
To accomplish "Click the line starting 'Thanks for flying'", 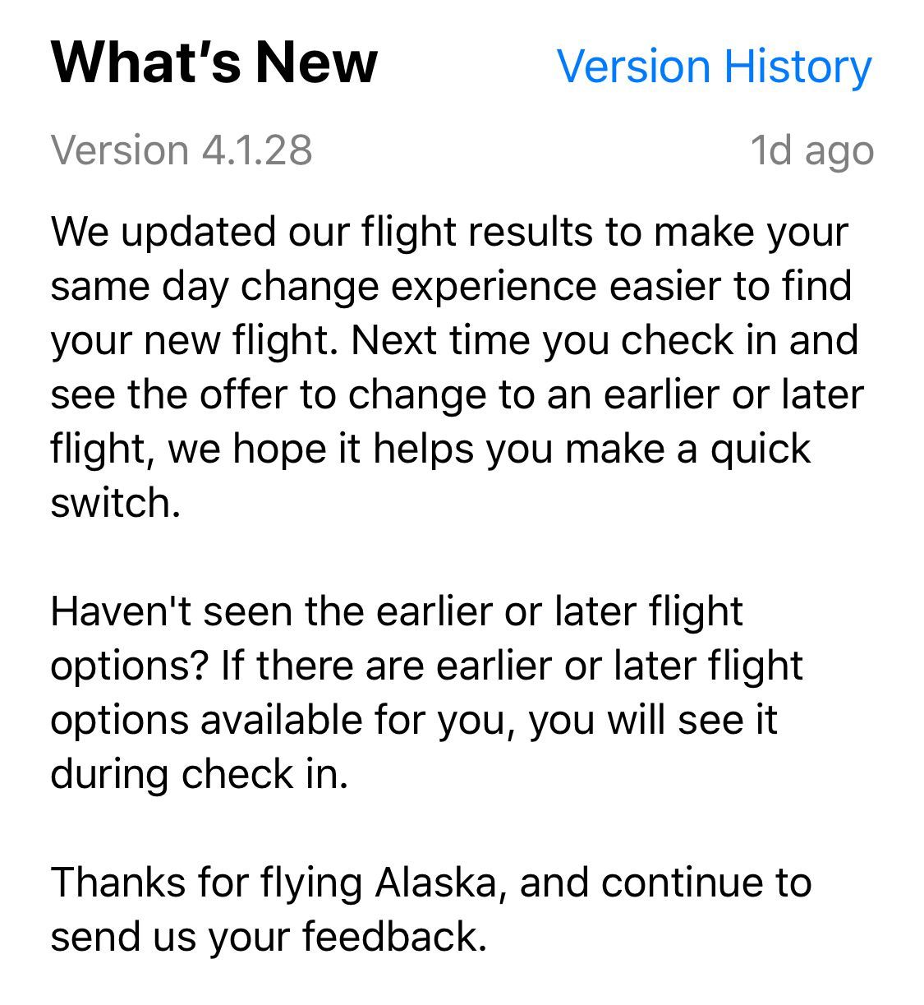I will (431, 883).
